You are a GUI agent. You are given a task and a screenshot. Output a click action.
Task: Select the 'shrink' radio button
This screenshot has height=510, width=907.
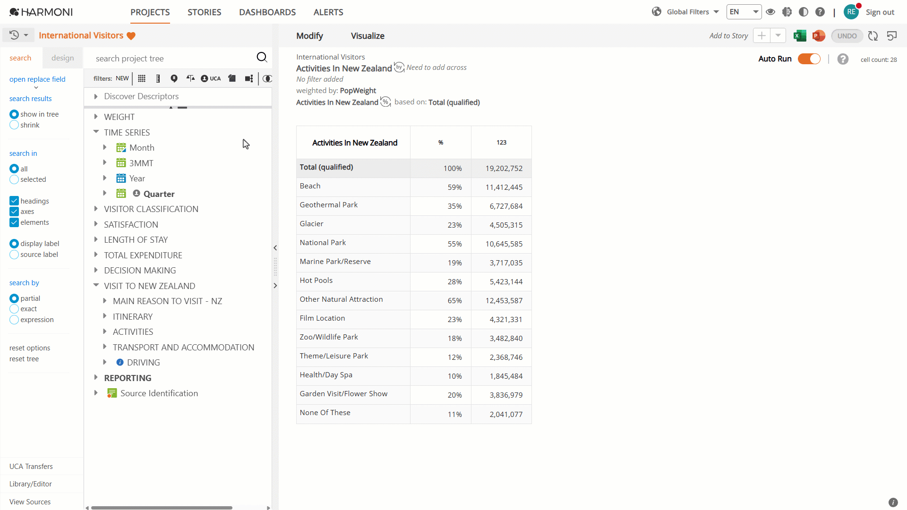[x=14, y=125]
